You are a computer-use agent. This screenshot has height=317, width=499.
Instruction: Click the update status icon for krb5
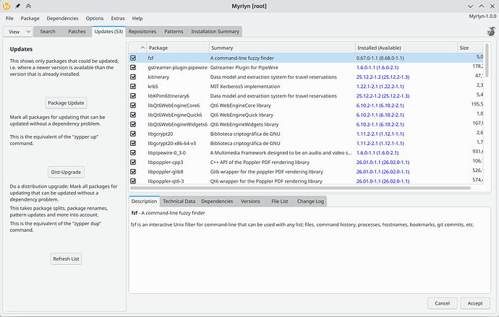tap(133, 86)
